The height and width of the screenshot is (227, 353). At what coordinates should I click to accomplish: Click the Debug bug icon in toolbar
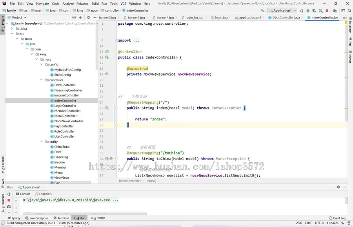tap(308, 11)
